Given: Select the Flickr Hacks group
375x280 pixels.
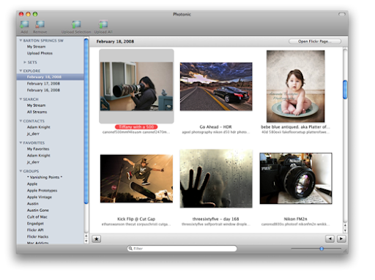Looking at the screenshot, I should tap(37, 237).
